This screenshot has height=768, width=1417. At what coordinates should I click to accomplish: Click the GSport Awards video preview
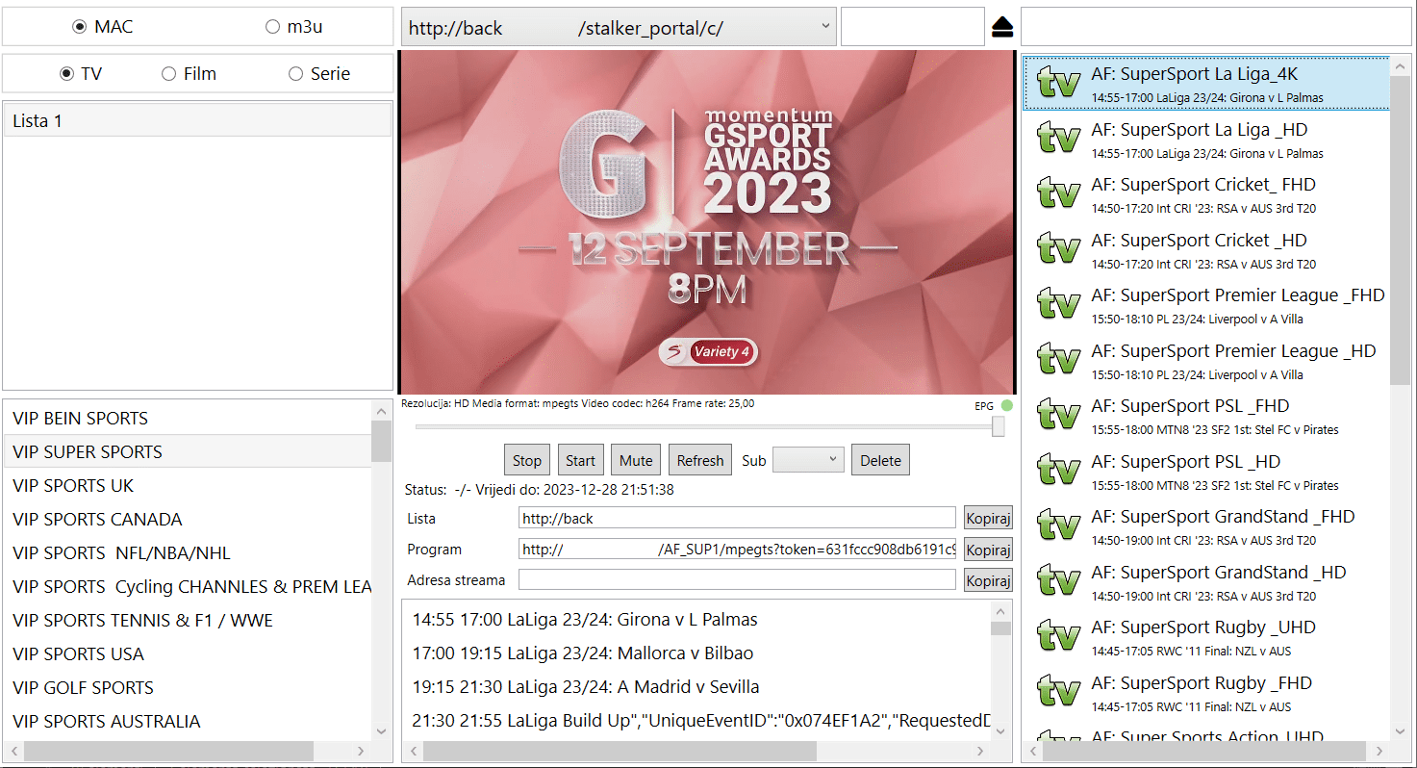coord(707,222)
